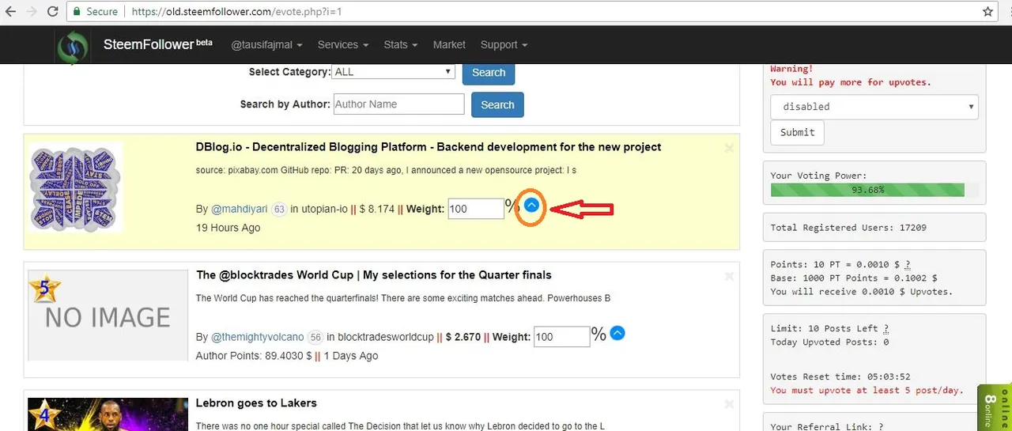Click the SteemFollower logo icon
1012x431 pixels.
(74, 45)
